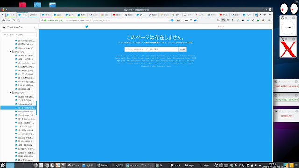299x168 pixels.
Task: Follow the こちら home link
Action: pos(189,42)
